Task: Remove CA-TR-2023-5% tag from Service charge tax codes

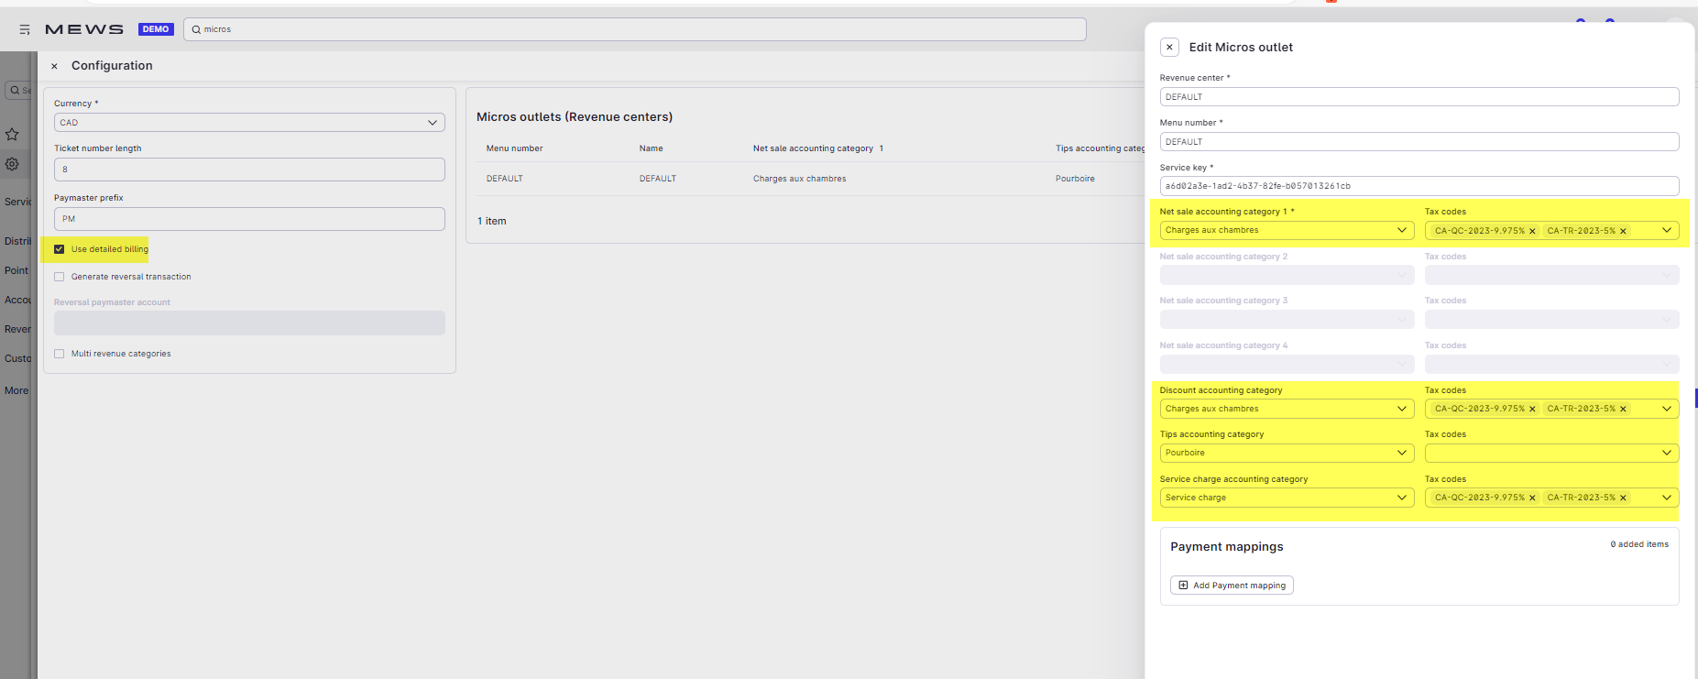Action: 1623,498
